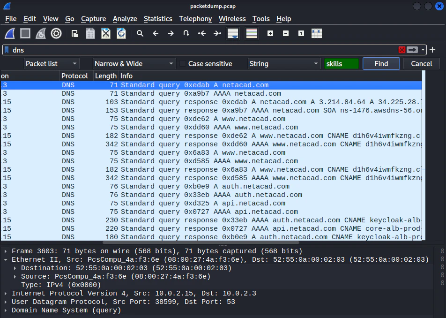446x318 pixels.
Task: Apply the display filter arrow
Action: pyautogui.click(x=412, y=50)
